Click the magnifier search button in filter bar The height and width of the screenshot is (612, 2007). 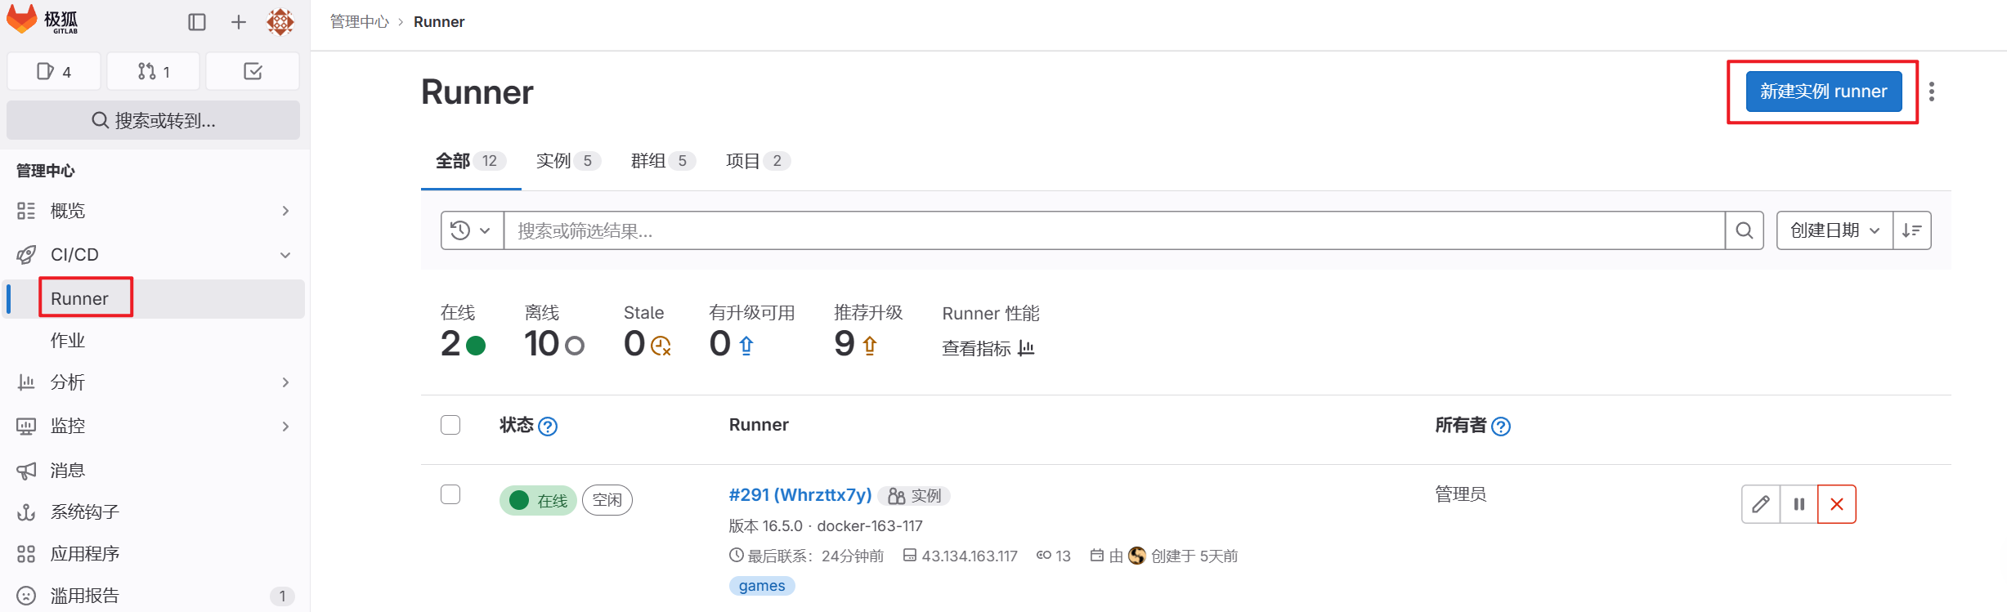pos(1745,230)
